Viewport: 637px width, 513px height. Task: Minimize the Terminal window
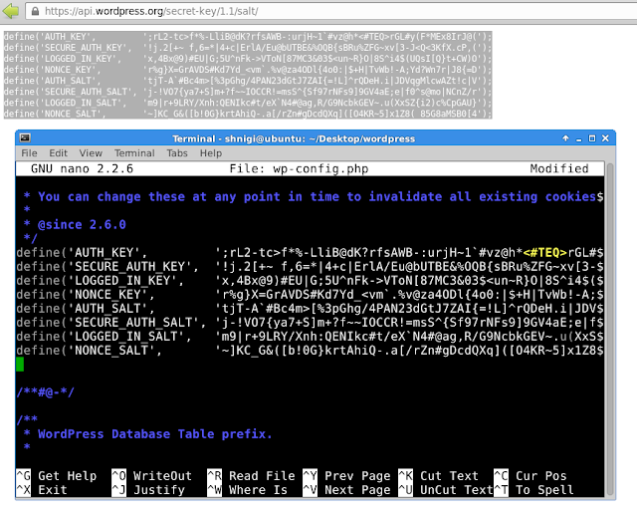pos(579,139)
